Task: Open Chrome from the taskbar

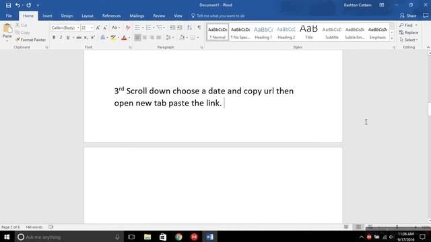Action: [x=178, y=237]
